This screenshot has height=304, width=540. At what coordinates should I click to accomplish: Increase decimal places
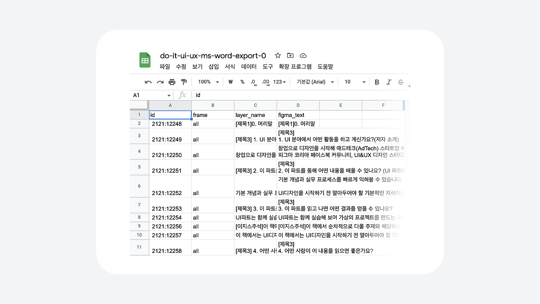[x=265, y=82]
